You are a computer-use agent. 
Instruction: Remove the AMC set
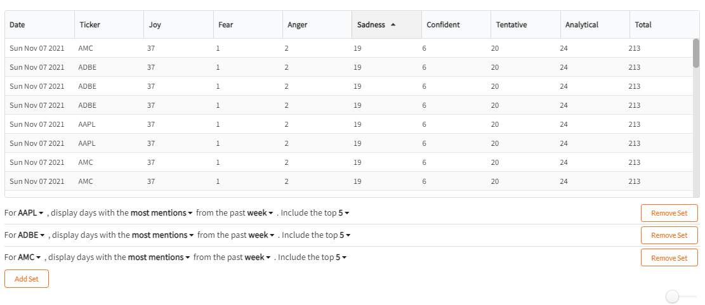[x=669, y=257]
